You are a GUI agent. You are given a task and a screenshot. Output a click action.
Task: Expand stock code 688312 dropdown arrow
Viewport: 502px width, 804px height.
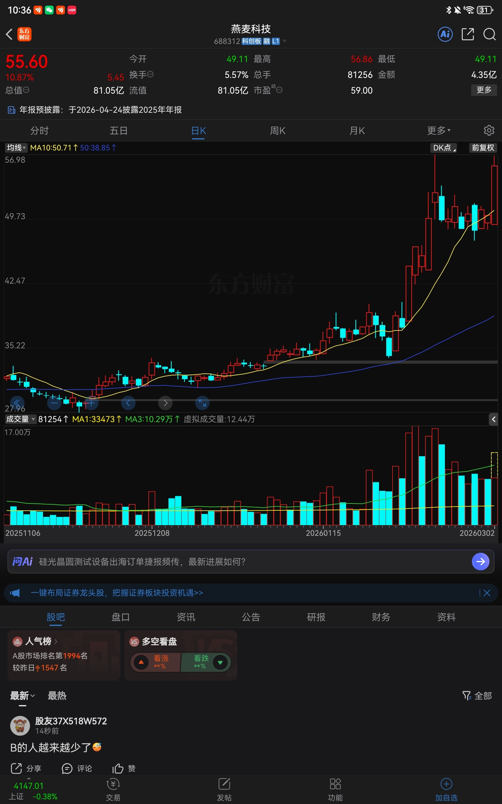[285, 41]
